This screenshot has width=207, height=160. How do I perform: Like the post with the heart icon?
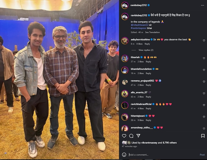124,136
